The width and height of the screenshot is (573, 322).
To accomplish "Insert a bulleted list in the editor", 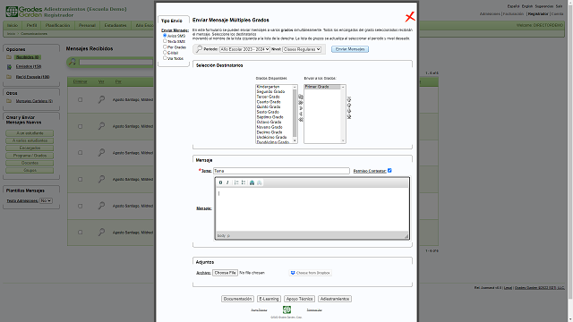I will [244, 182].
